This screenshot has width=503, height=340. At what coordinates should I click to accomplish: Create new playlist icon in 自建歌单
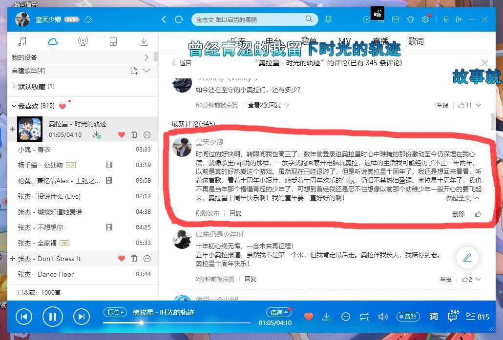(134, 70)
